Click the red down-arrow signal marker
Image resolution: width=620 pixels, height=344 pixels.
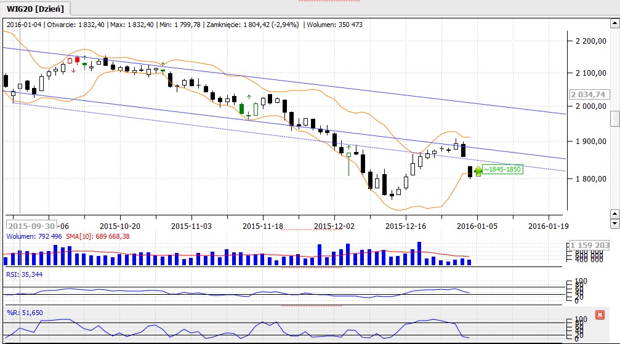(73, 71)
